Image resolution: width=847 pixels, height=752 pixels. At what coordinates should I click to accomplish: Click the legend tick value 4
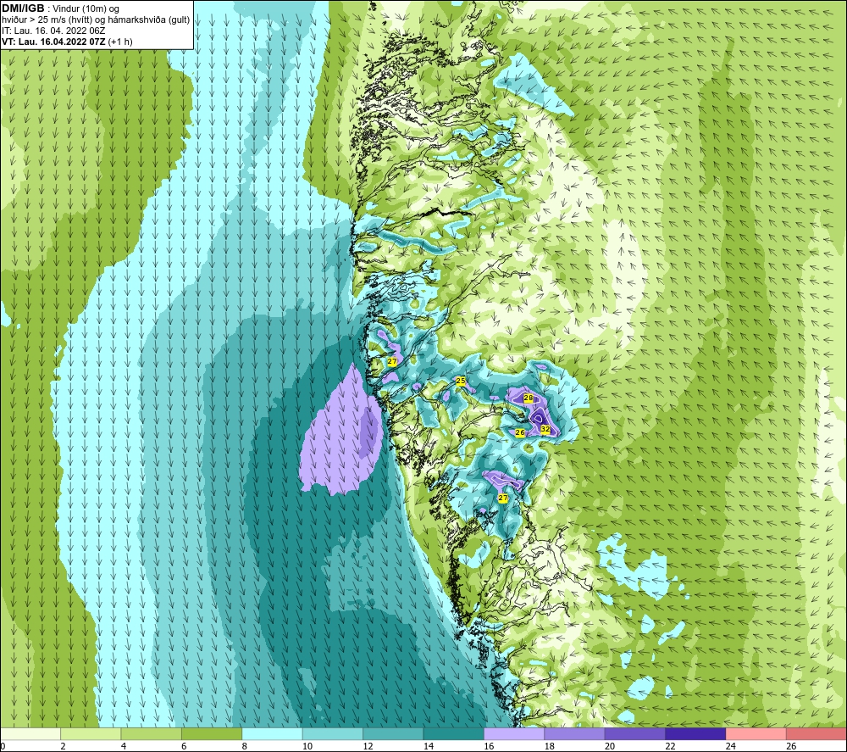pos(124,746)
